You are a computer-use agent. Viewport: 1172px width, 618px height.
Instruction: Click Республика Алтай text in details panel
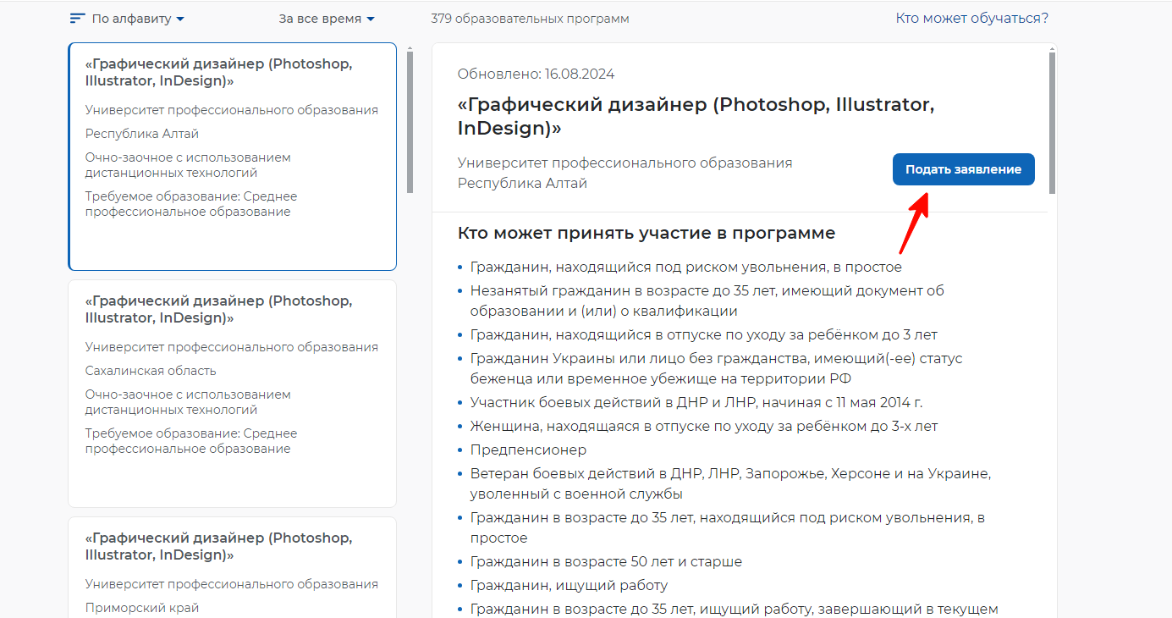point(522,183)
